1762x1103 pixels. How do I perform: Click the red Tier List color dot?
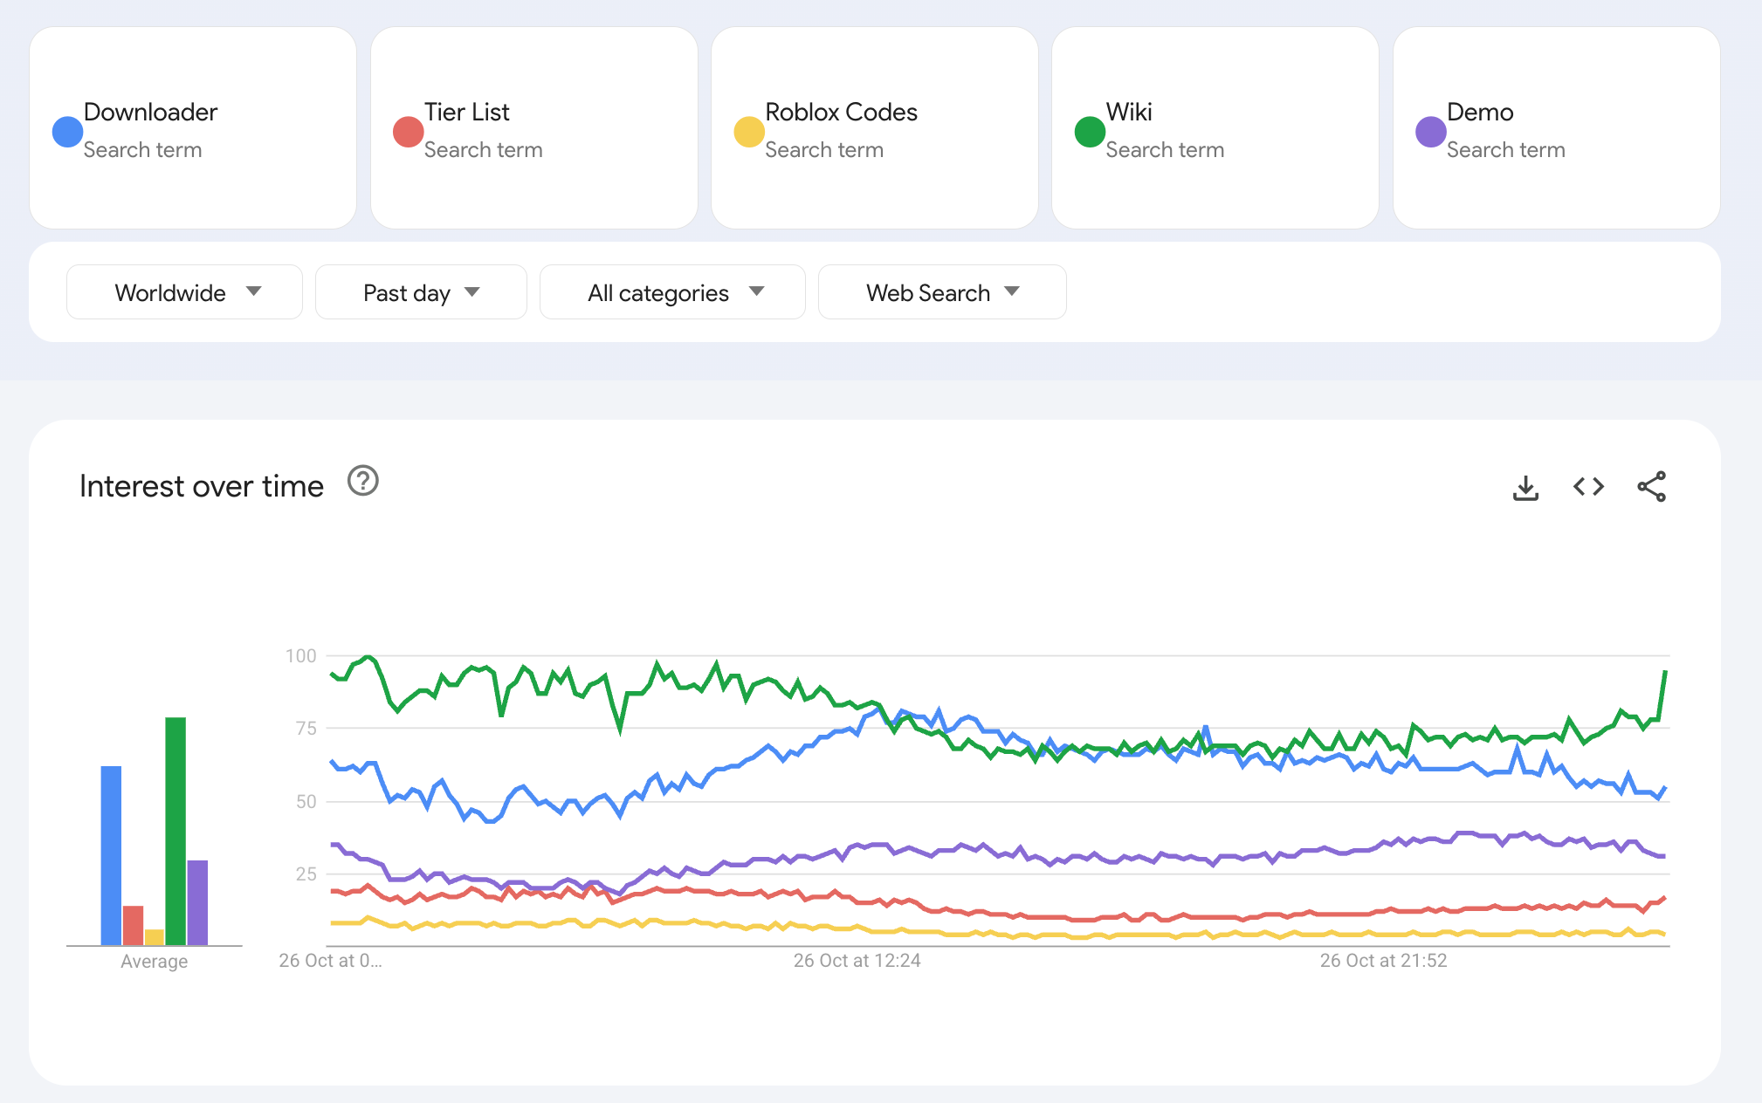pyautogui.click(x=408, y=132)
